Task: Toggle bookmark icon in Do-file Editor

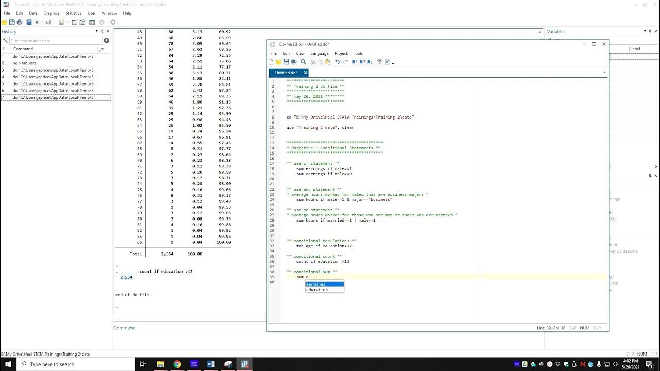Action: pos(355,62)
